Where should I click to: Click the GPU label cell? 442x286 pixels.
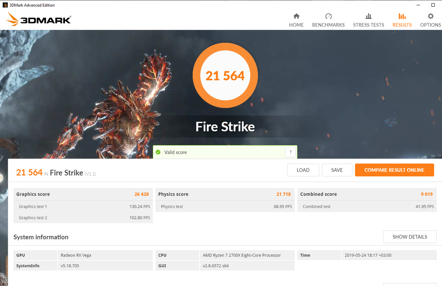pos(35,255)
